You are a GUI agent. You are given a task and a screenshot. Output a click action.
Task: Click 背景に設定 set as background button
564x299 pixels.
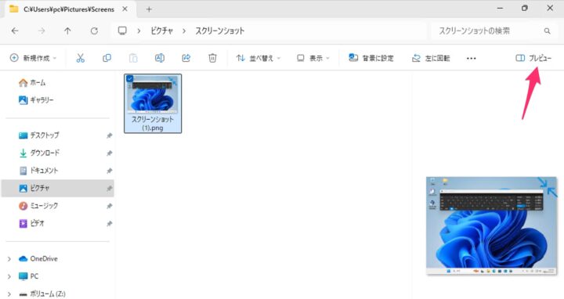point(371,58)
